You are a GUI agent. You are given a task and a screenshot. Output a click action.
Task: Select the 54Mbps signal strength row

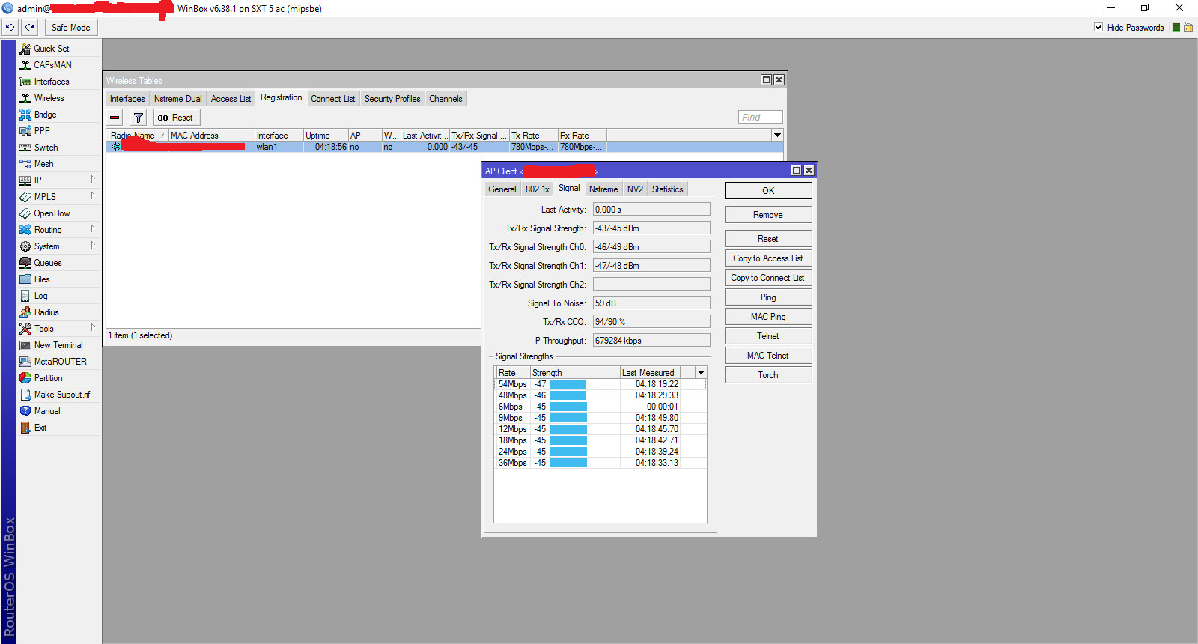point(600,384)
